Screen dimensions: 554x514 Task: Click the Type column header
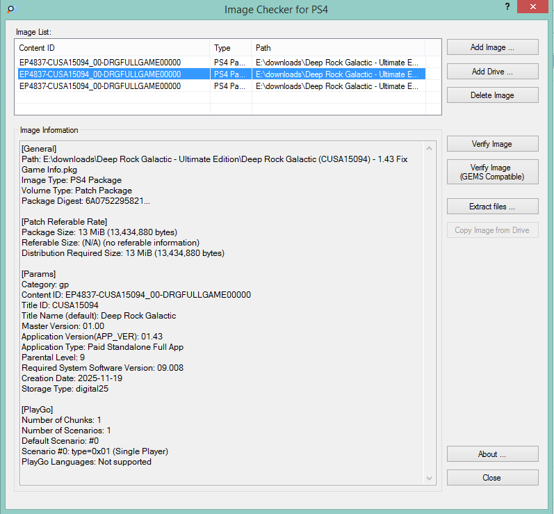point(230,48)
